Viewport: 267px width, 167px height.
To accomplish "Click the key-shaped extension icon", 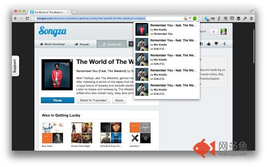I will (x=245, y=18).
